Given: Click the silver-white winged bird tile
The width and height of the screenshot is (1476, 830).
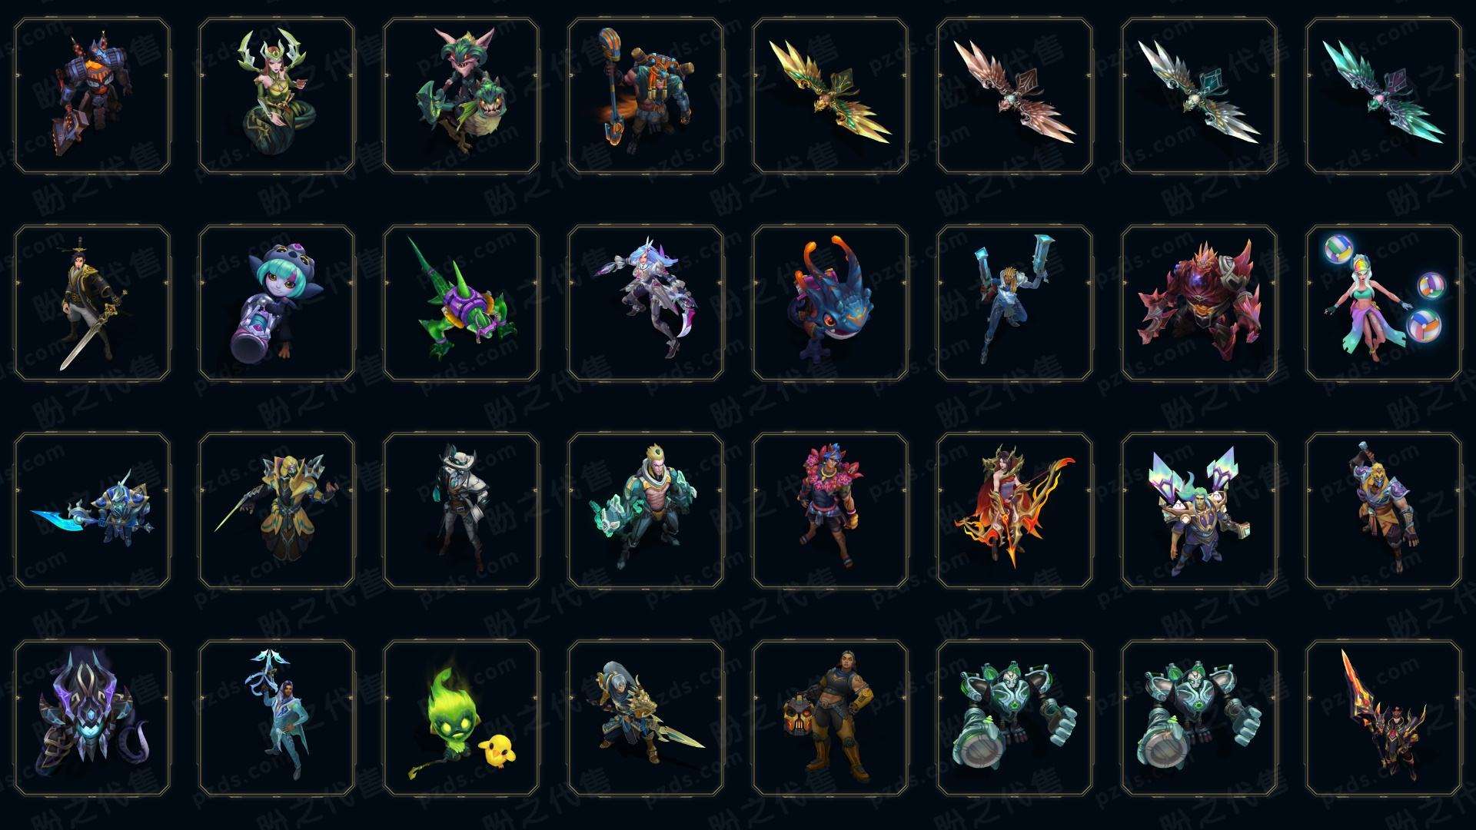Looking at the screenshot, I should (1199, 96).
